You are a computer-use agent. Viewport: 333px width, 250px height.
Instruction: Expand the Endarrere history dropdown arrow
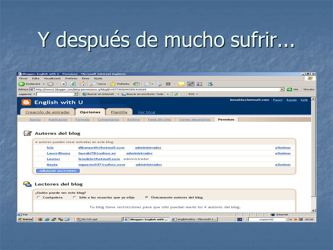tap(44, 84)
